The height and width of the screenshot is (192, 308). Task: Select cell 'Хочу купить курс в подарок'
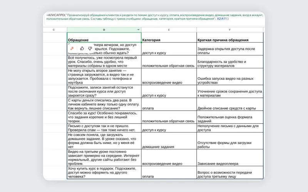click(104, 172)
